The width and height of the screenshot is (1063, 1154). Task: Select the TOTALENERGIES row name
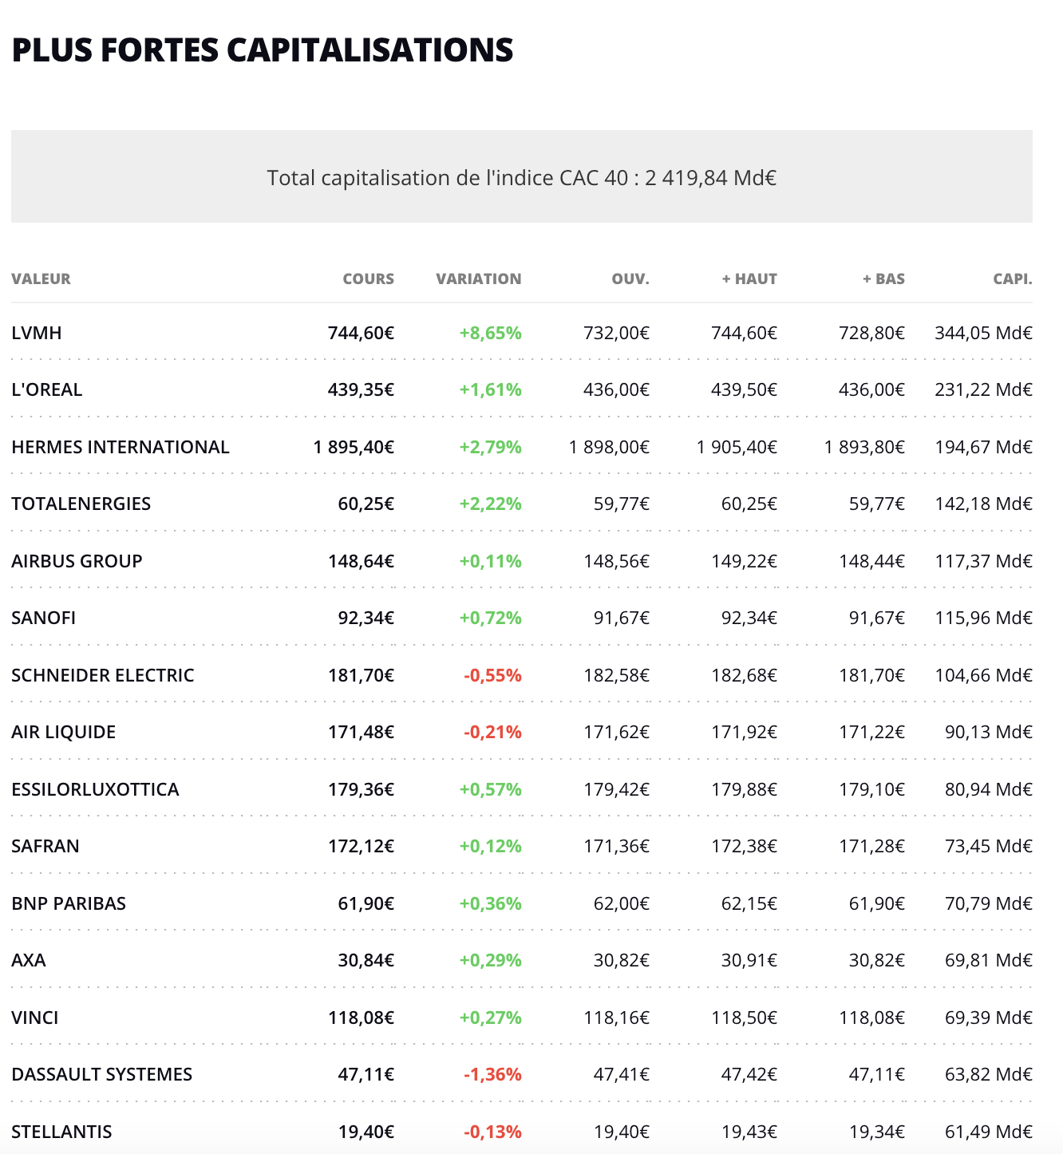coord(81,504)
